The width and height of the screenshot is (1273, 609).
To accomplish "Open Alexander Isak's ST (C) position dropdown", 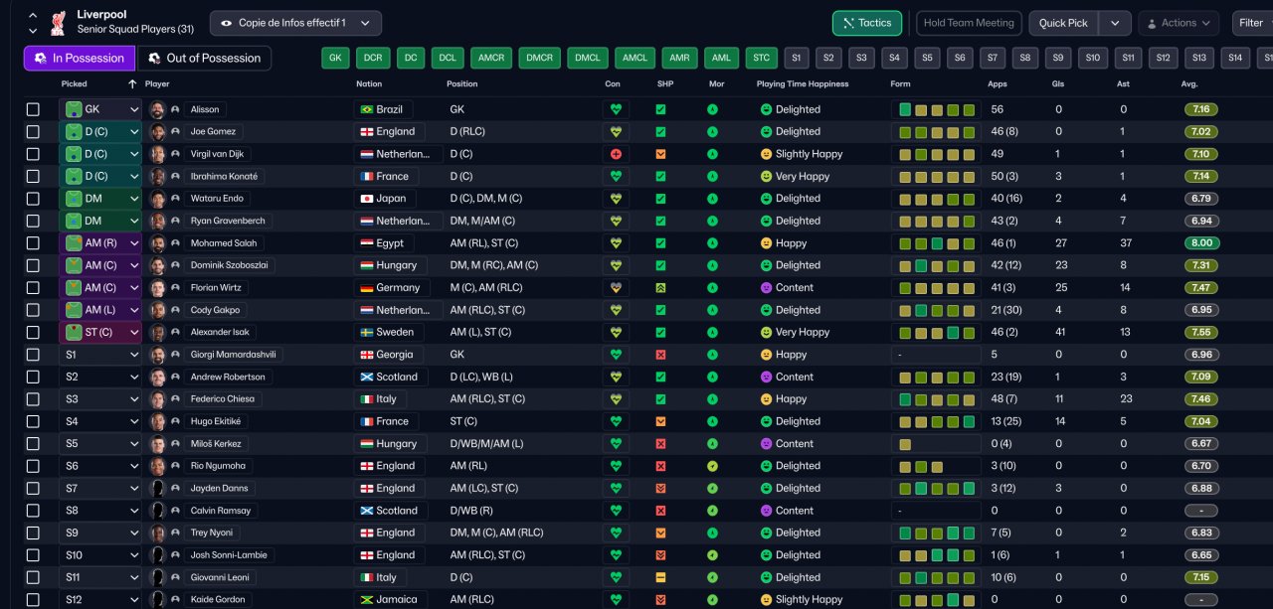I will pos(100,332).
